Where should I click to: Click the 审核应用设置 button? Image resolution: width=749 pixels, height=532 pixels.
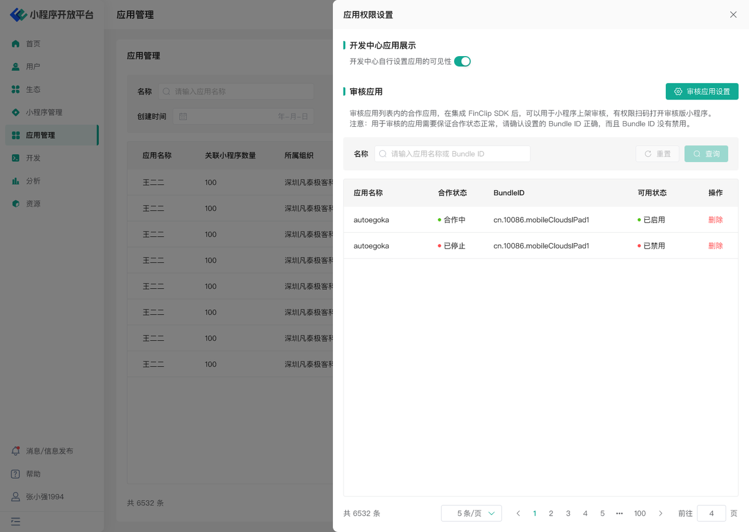coord(702,92)
